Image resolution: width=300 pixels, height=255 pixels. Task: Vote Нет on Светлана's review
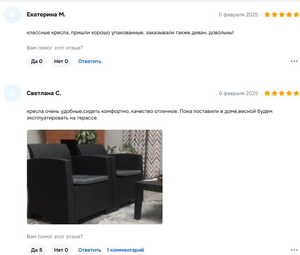[x=61, y=250]
